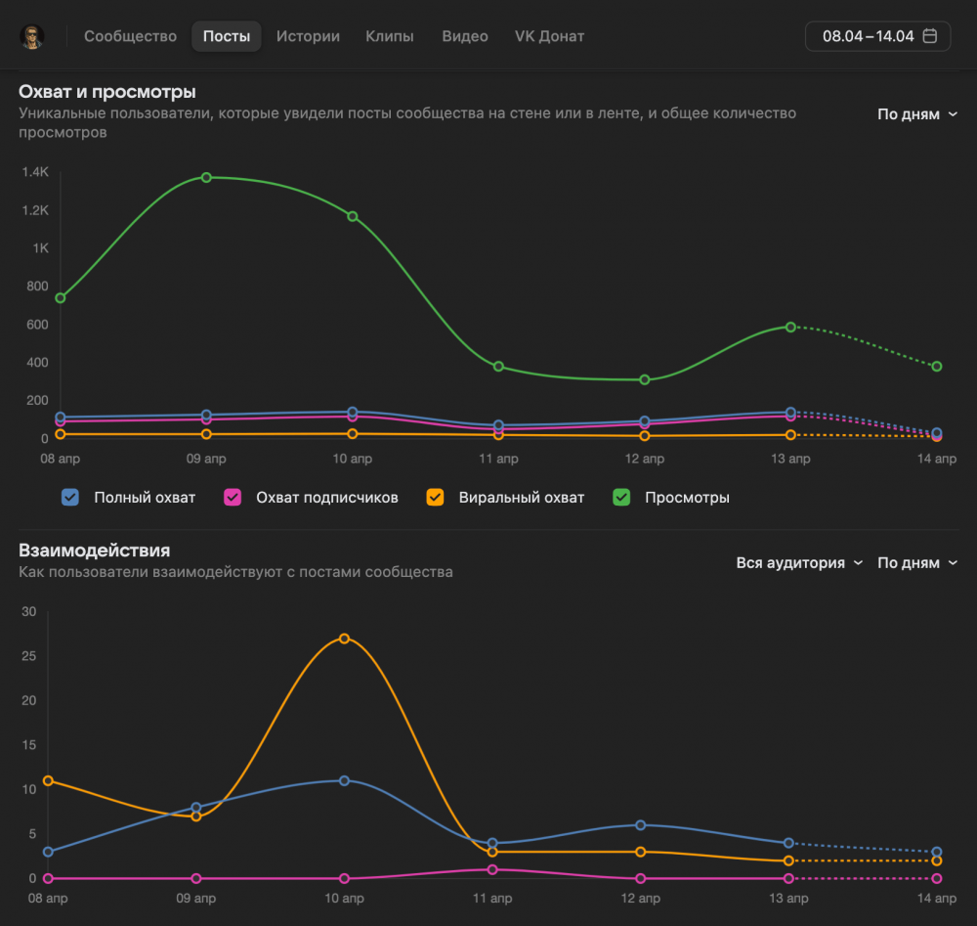Click orange viral reach point on 09 апр
Screen dimensions: 977x926
tap(206, 434)
